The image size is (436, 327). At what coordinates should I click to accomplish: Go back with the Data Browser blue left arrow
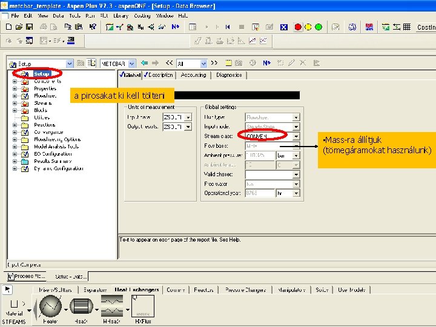tap(144, 63)
